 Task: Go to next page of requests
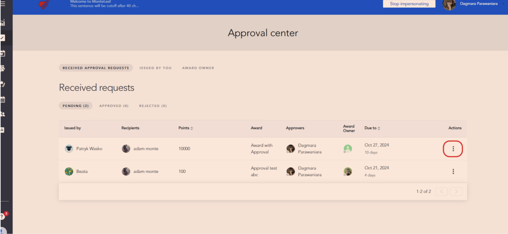(456, 191)
